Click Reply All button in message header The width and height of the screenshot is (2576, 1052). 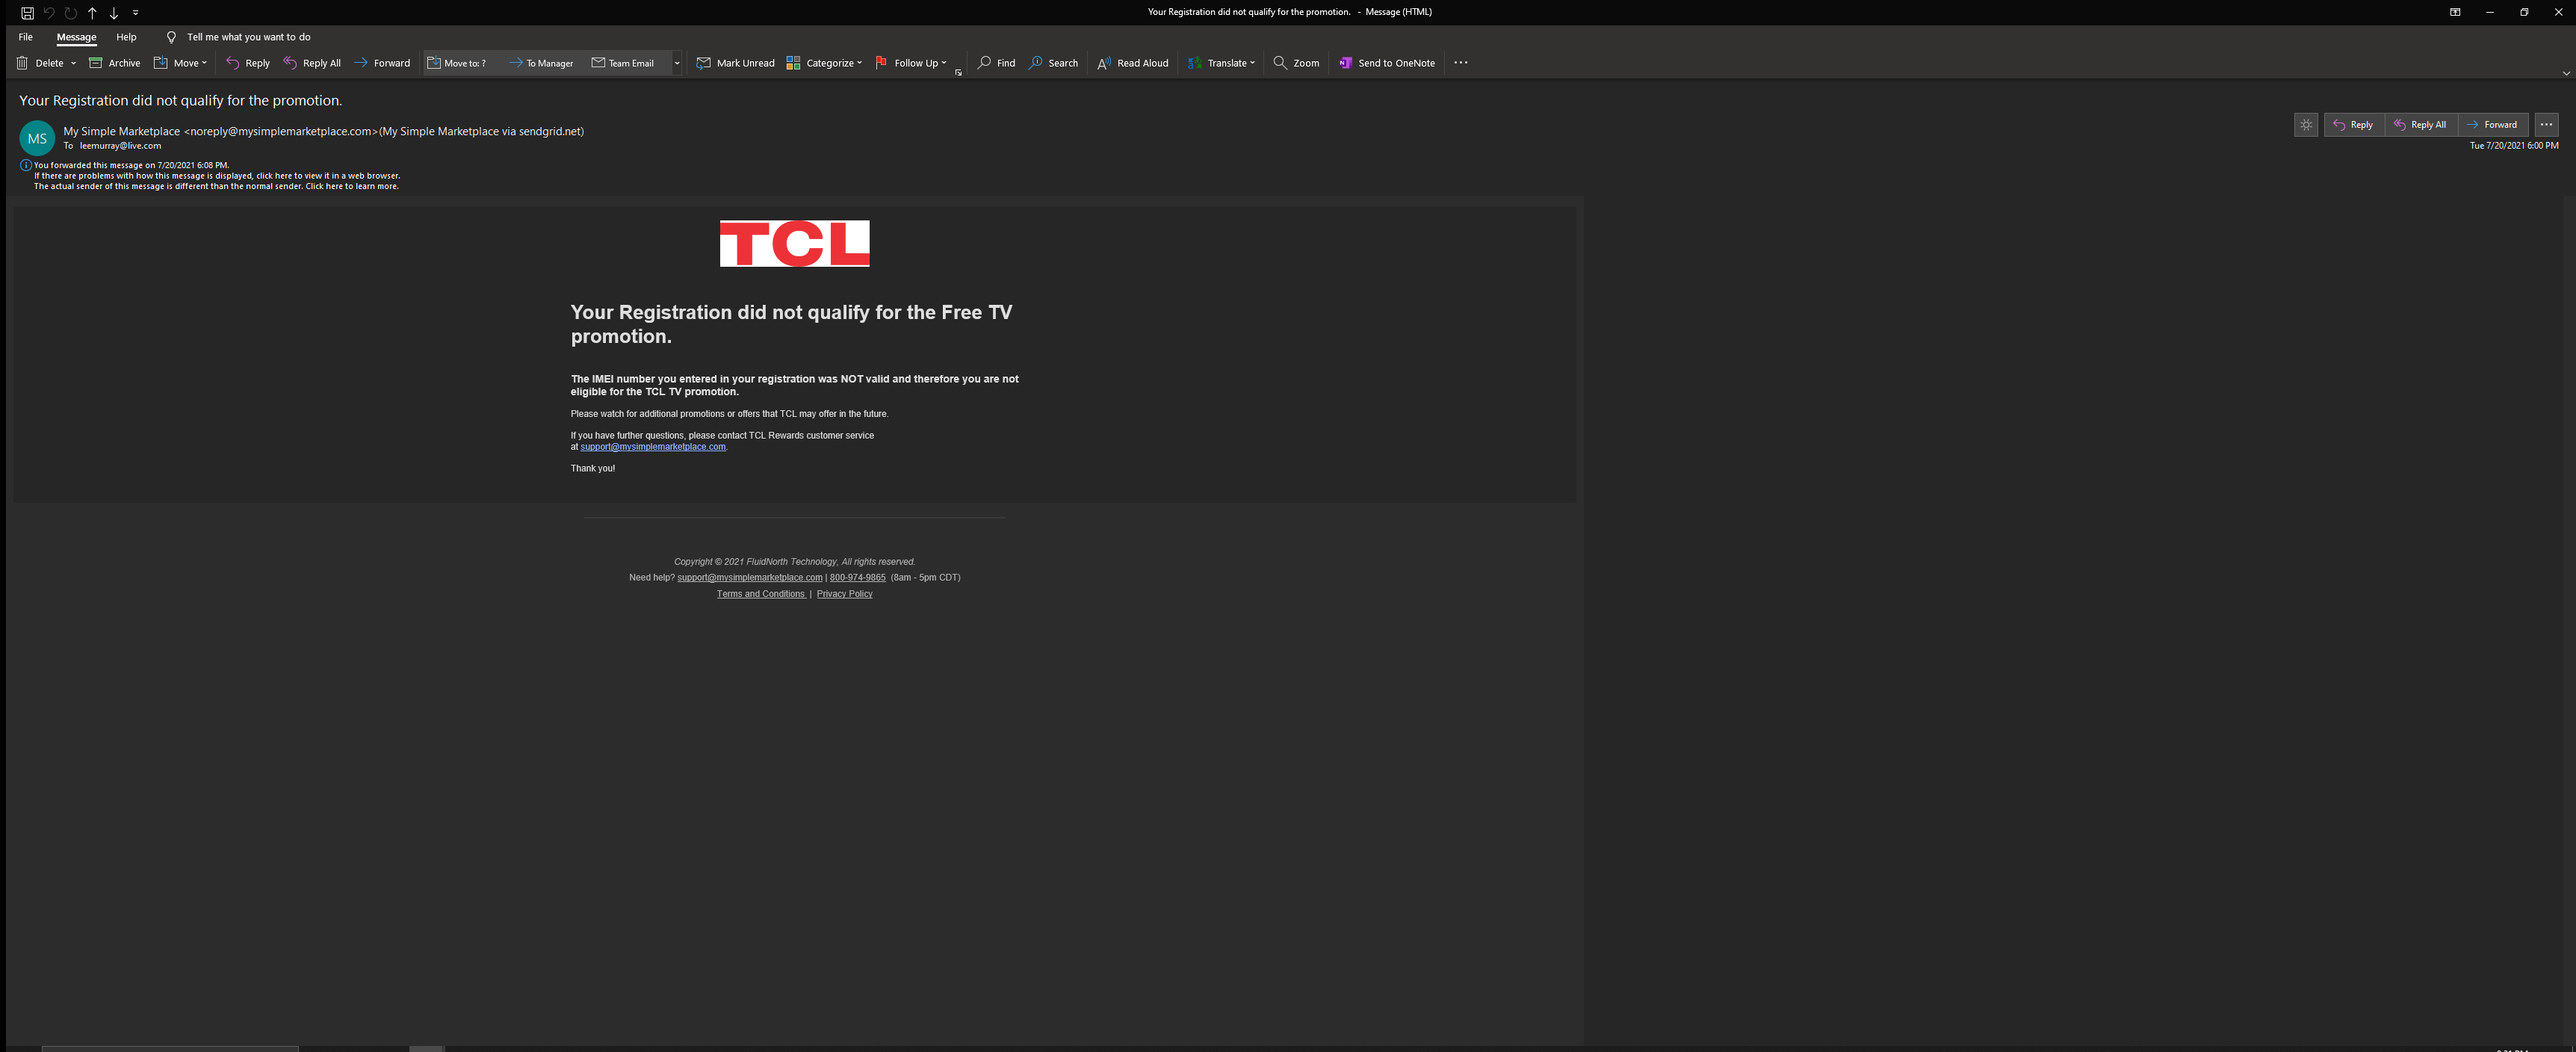[x=2420, y=125]
